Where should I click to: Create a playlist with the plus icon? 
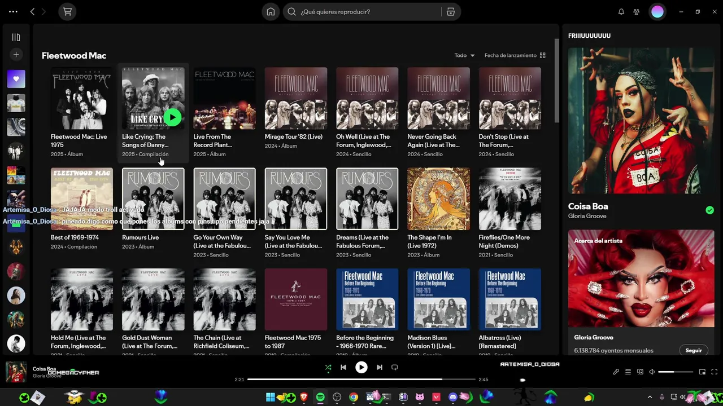[16, 55]
